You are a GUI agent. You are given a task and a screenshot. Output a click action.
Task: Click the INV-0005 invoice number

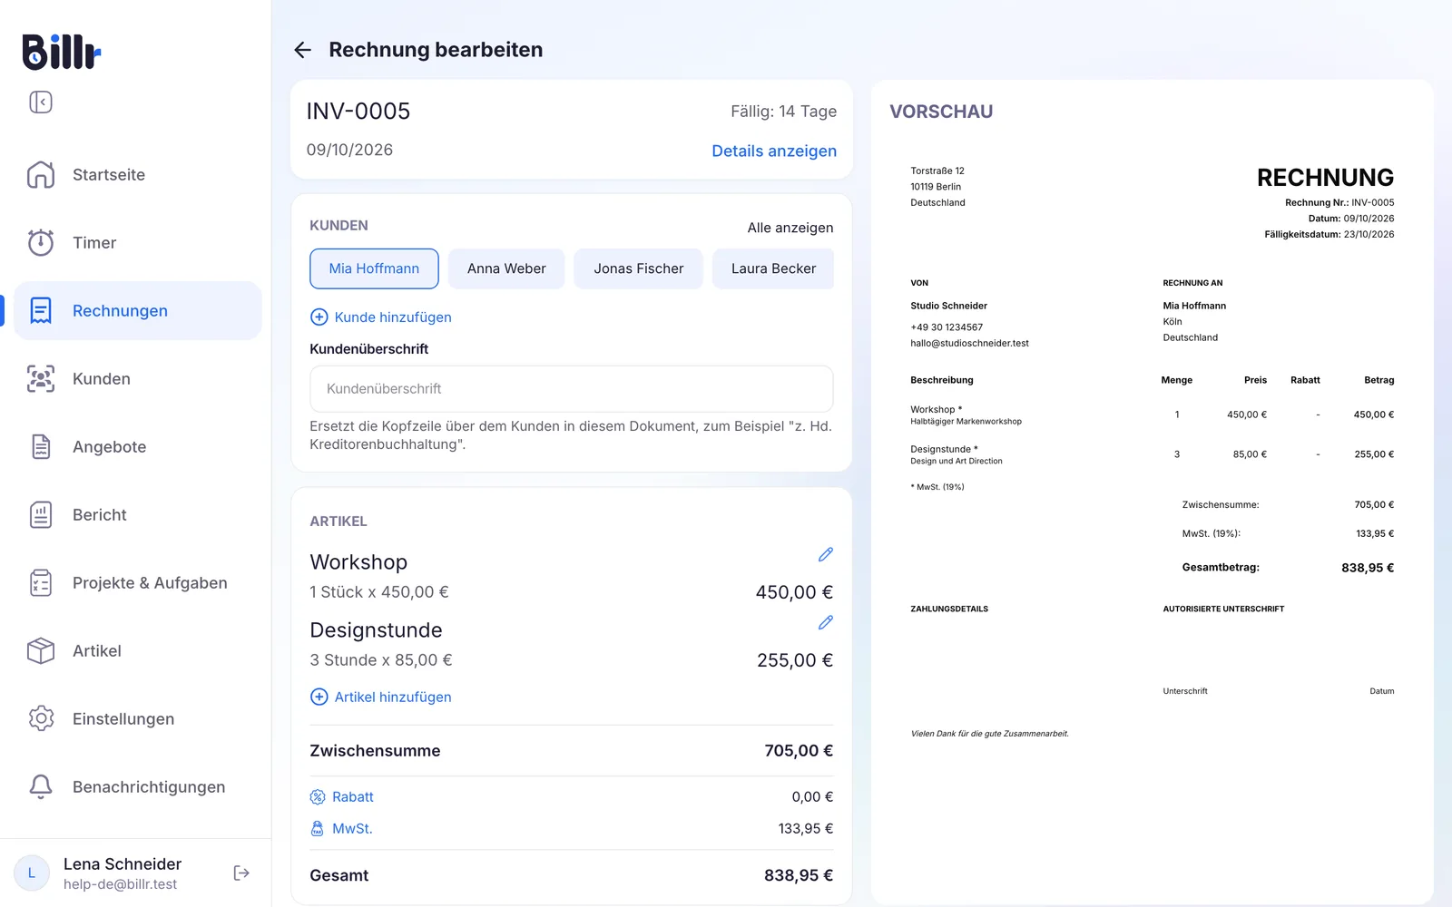click(358, 111)
